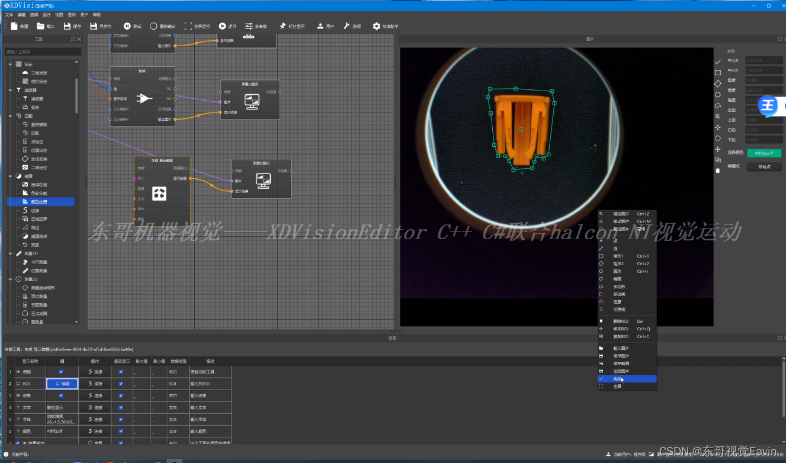Collapse the 匹配 tree group
This screenshot has width=786, height=463.
pyautogui.click(x=11, y=116)
